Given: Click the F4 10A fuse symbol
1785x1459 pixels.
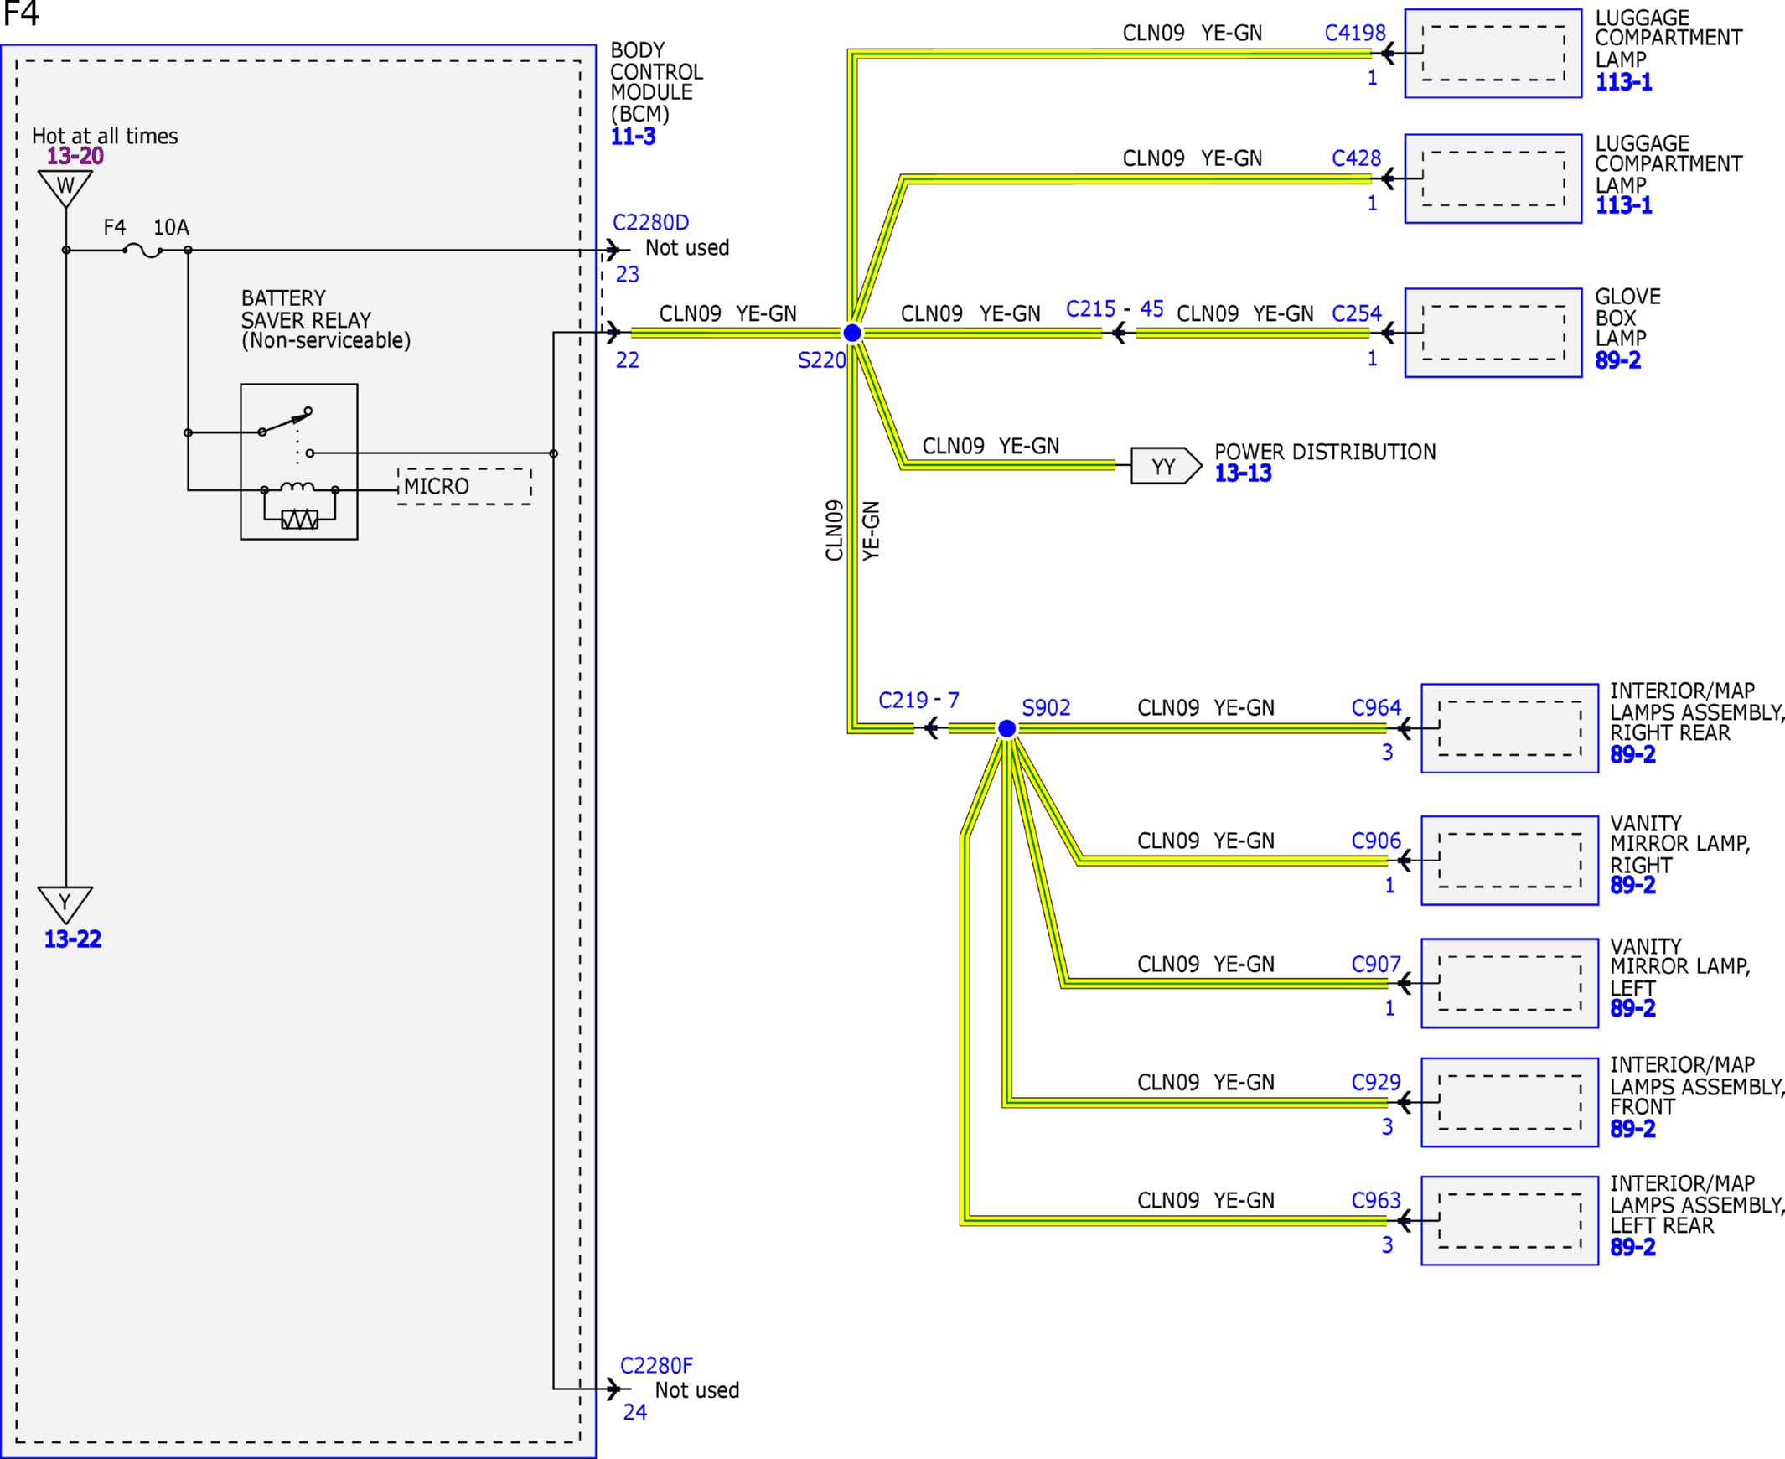Looking at the screenshot, I should (142, 251).
